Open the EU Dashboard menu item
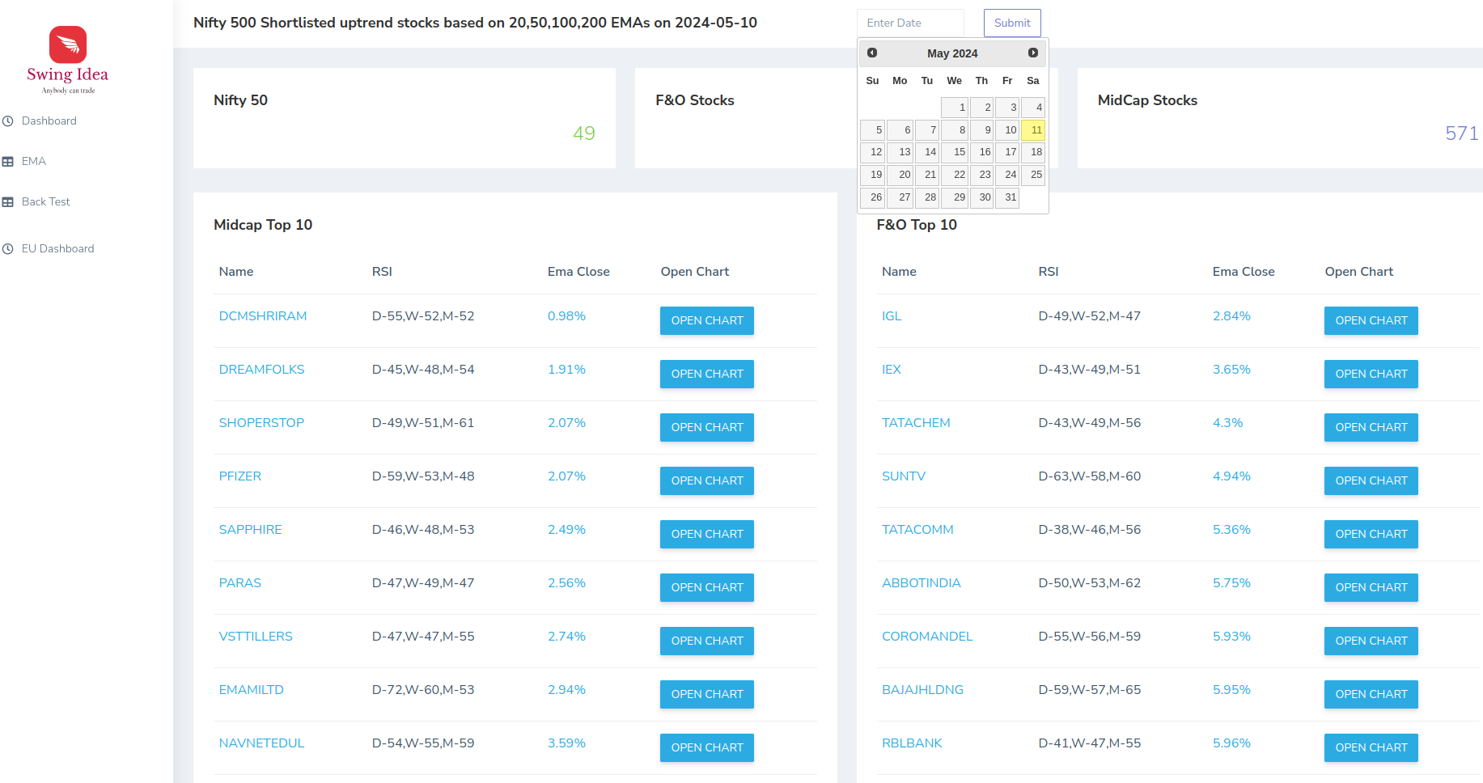This screenshot has width=1483, height=783. (58, 249)
